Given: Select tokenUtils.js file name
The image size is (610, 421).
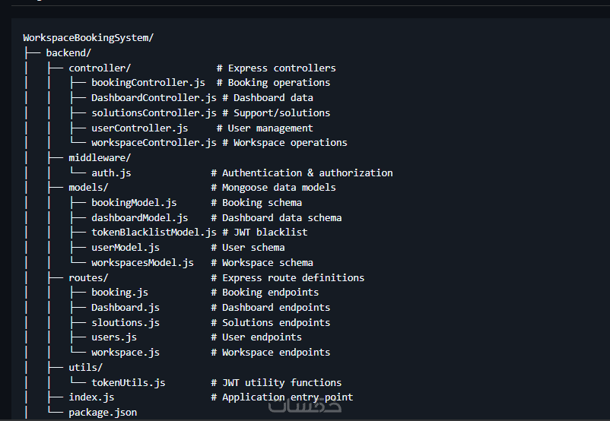Looking at the screenshot, I should 128,382.
